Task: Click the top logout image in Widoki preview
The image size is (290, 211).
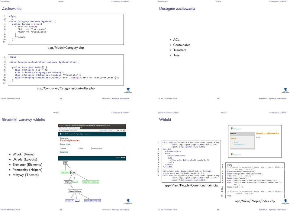Action: (232, 128)
